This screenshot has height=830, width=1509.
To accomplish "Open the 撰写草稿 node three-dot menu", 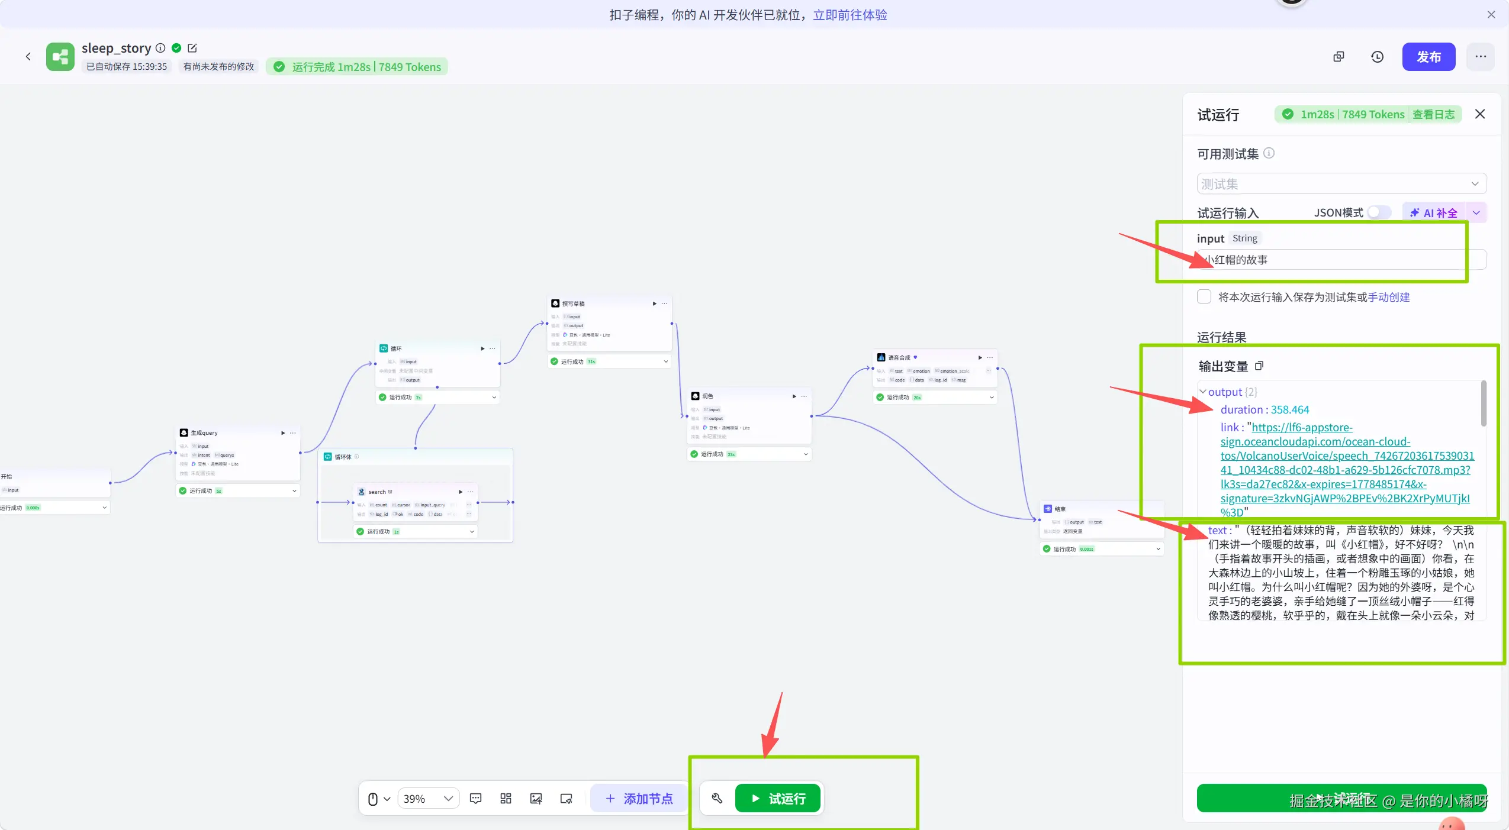I will (x=664, y=303).
